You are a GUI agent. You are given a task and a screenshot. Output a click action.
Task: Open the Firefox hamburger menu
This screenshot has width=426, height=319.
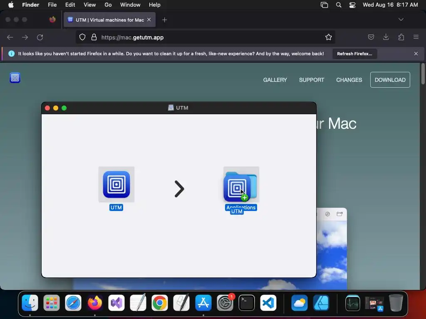coord(416,37)
